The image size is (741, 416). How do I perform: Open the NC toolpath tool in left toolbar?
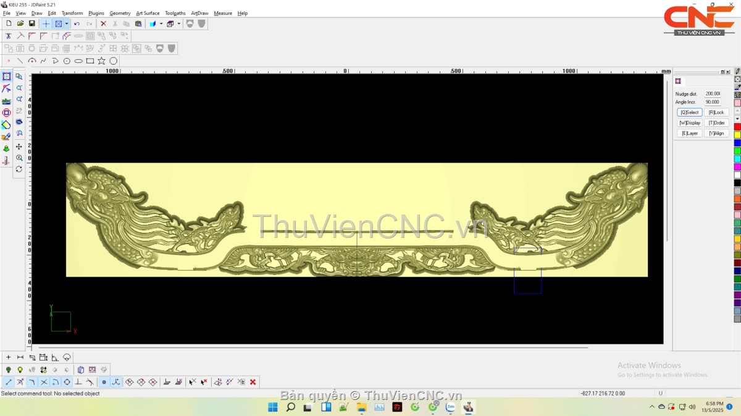point(6,161)
